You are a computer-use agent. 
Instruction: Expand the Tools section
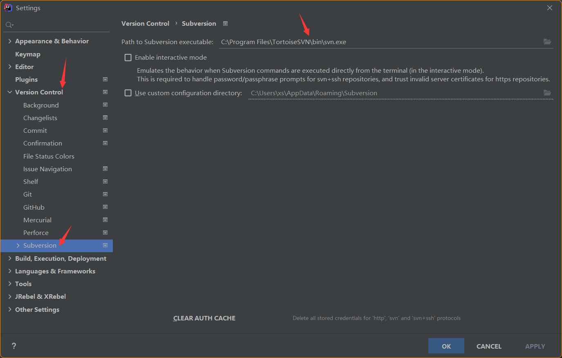click(10, 284)
